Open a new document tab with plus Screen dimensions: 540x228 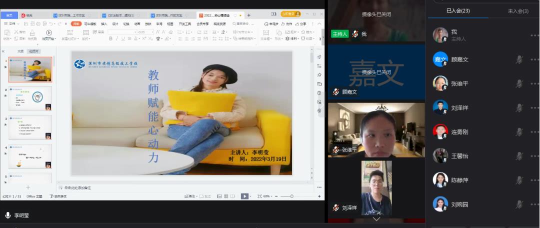(249, 15)
